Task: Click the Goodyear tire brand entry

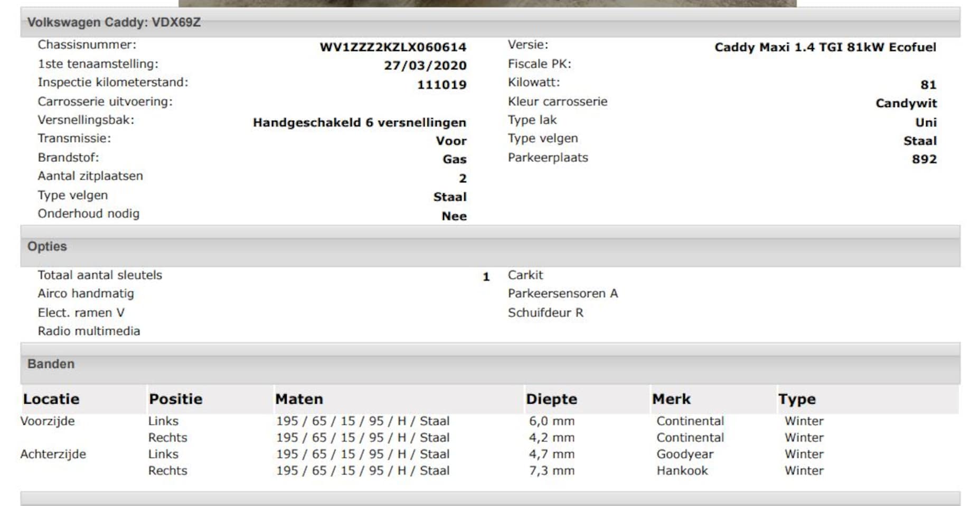Action: point(685,454)
